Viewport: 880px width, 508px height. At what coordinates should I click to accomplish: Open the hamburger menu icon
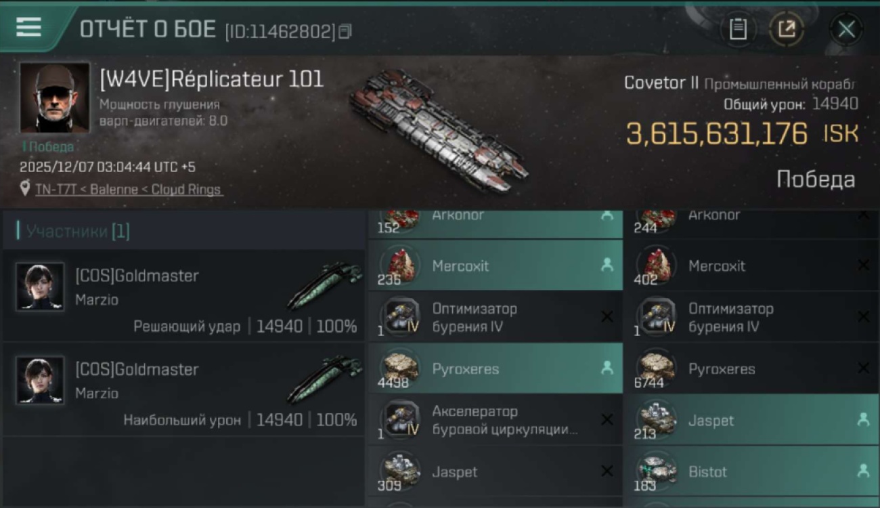pyautogui.click(x=28, y=27)
